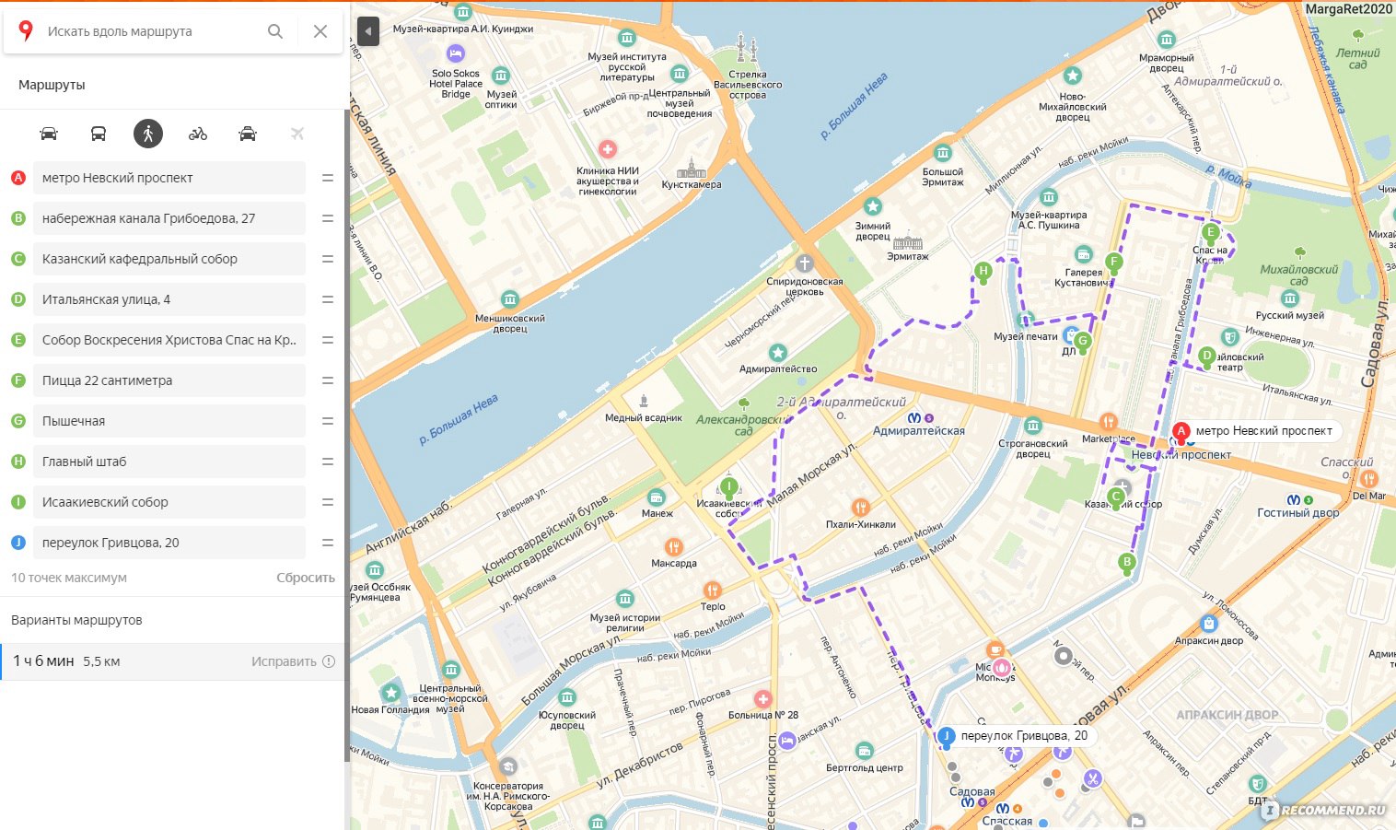Click the переулок Гривцова, 20 map label

click(1024, 736)
